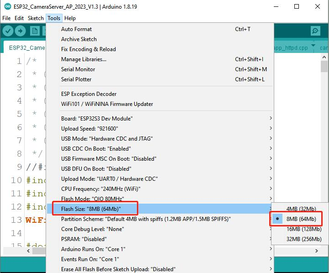Image resolution: width=329 pixels, height=273 pixels.
Task: Select Archive Sketch menu entry
Action: (x=160, y=39)
